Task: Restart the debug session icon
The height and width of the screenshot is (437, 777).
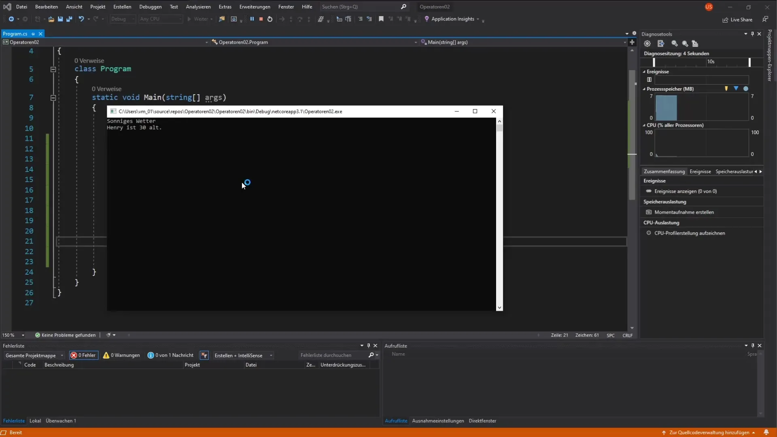Action: (270, 19)
